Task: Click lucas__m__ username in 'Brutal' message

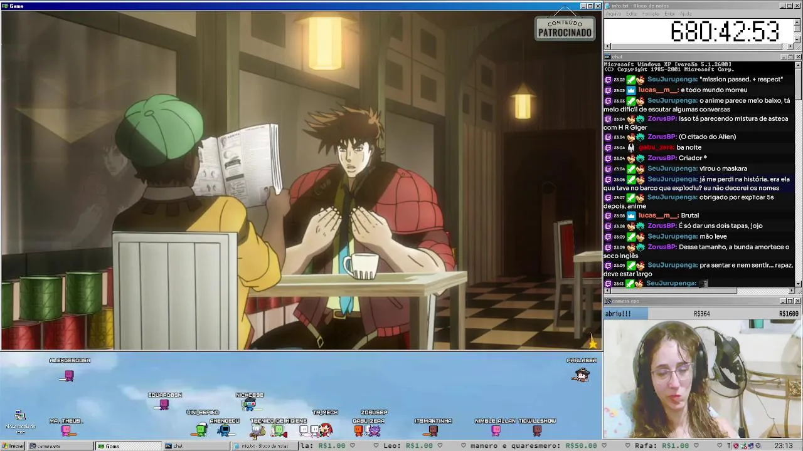Action: (658, 215)
